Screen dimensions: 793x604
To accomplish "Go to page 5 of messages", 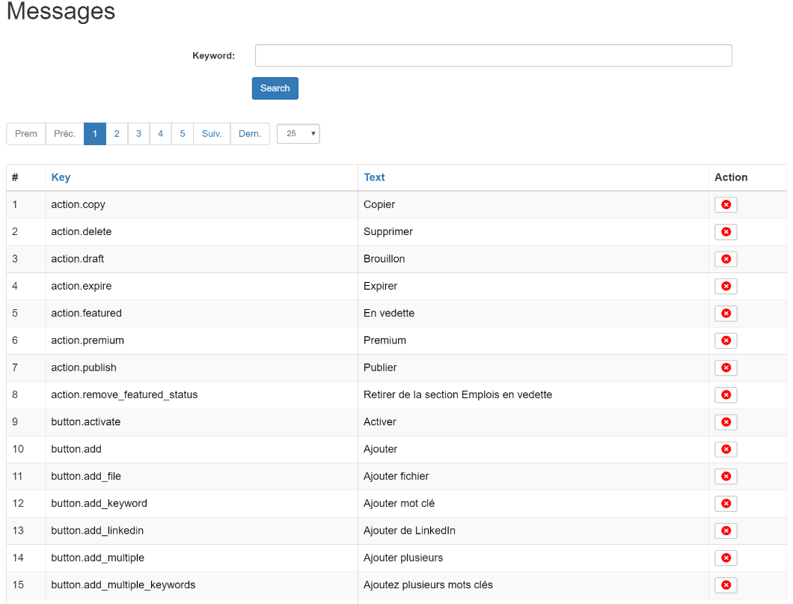I will point(183,133).
